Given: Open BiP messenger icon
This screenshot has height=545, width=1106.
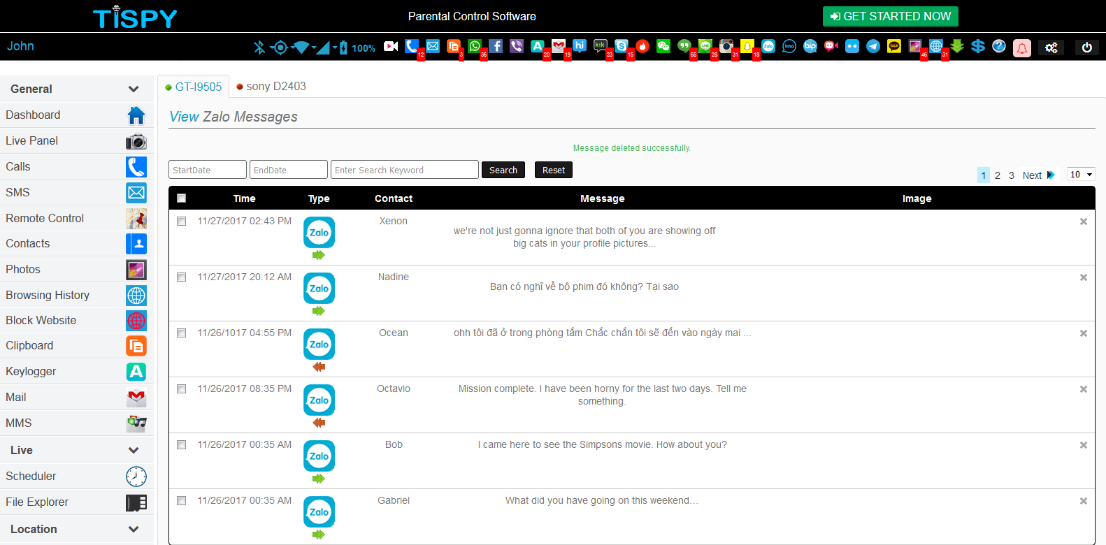Looking at the screenshot, I should click(x=810, y=46).
